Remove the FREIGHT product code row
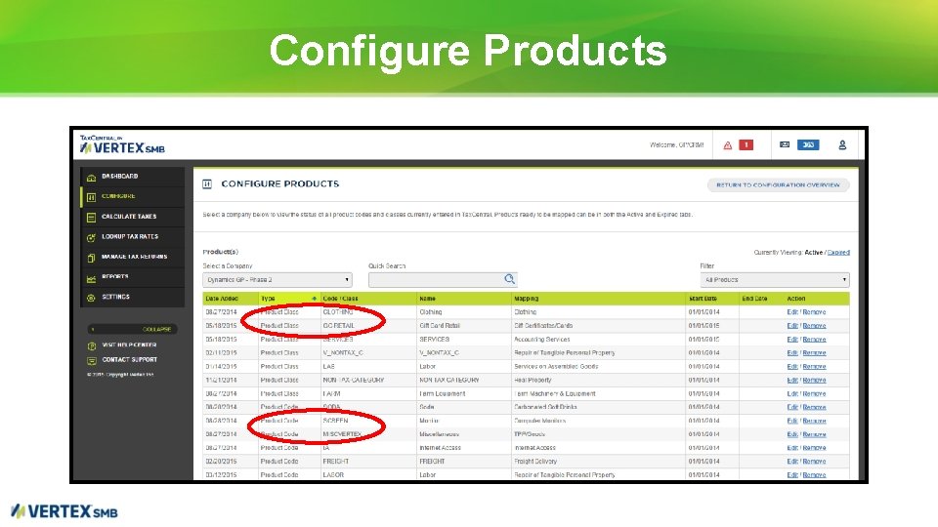Screen dimensions: 938x527 (814, 462)
